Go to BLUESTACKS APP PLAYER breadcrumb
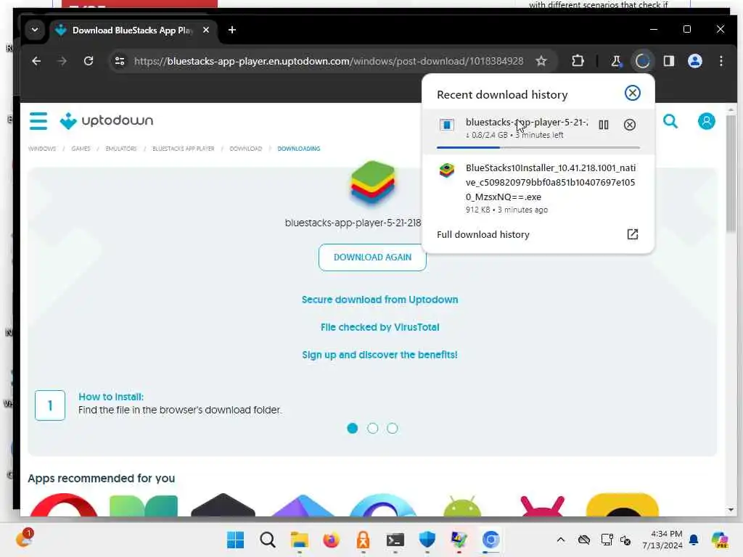743x557 pixels. pos(184,149)
